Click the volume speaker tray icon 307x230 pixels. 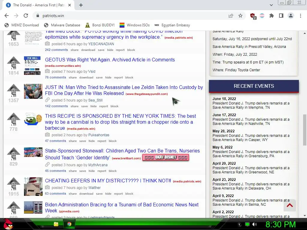[x=255, y=224]
